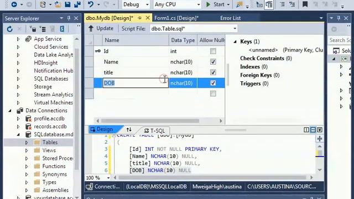Undo the last action in toolbar
The width and height of the screenshot is (354, 199).
[91, 4]
